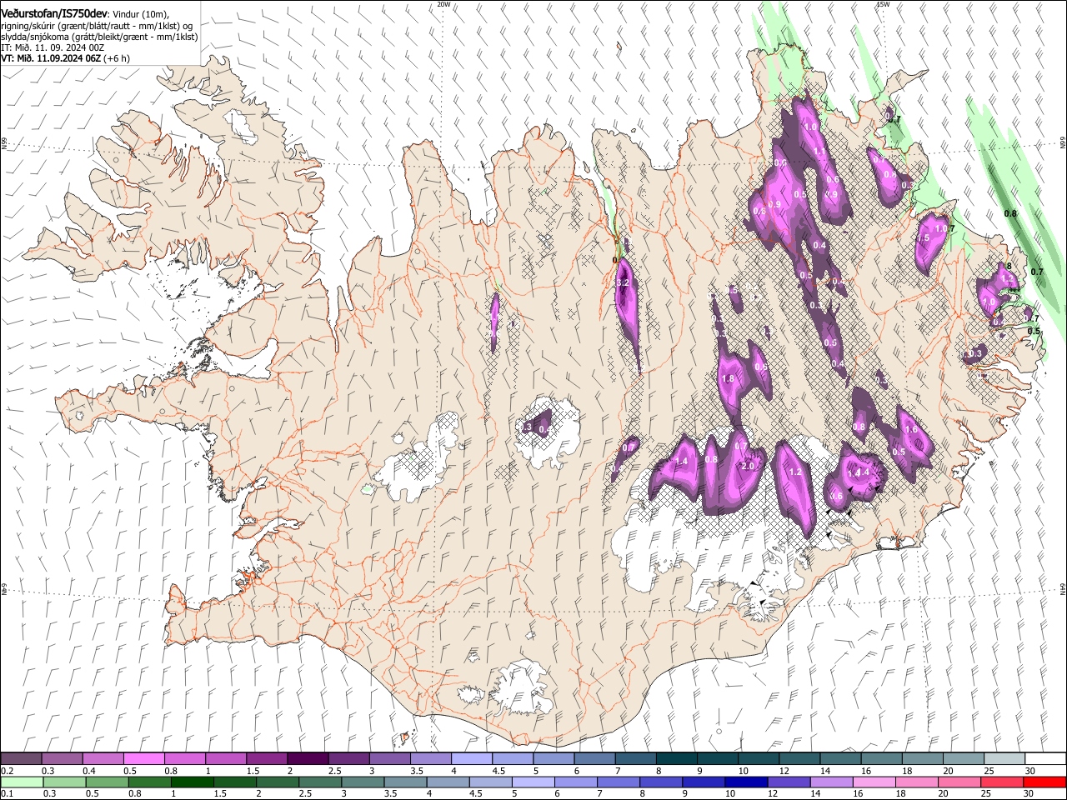Click the 'VT: Mið. 11.09.2024 06Z (+6 h)' line
The image size is (1067, 800).
pyautogui.click(x=66, y=58)
